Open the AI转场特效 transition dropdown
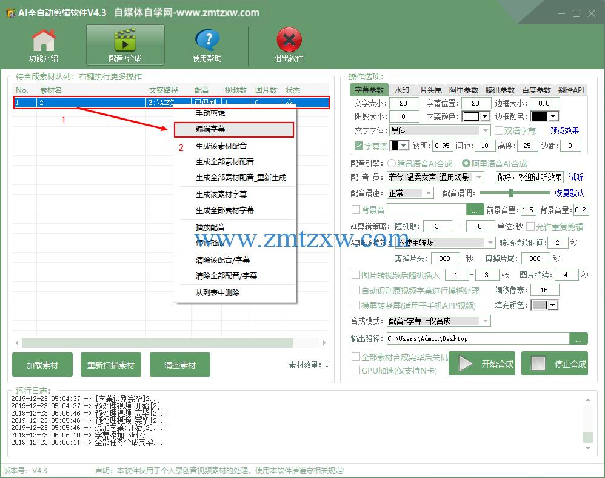Image resolution: width=605 pixels, height=478 pixels. [490, 243]
